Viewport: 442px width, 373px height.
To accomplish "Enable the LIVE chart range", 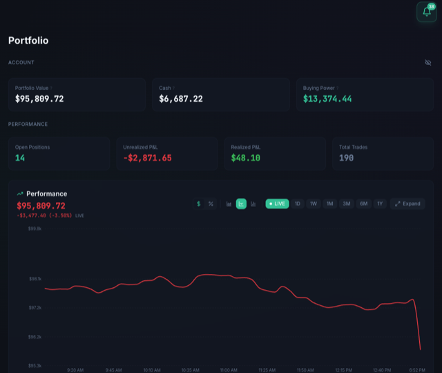I will [277, 204].
